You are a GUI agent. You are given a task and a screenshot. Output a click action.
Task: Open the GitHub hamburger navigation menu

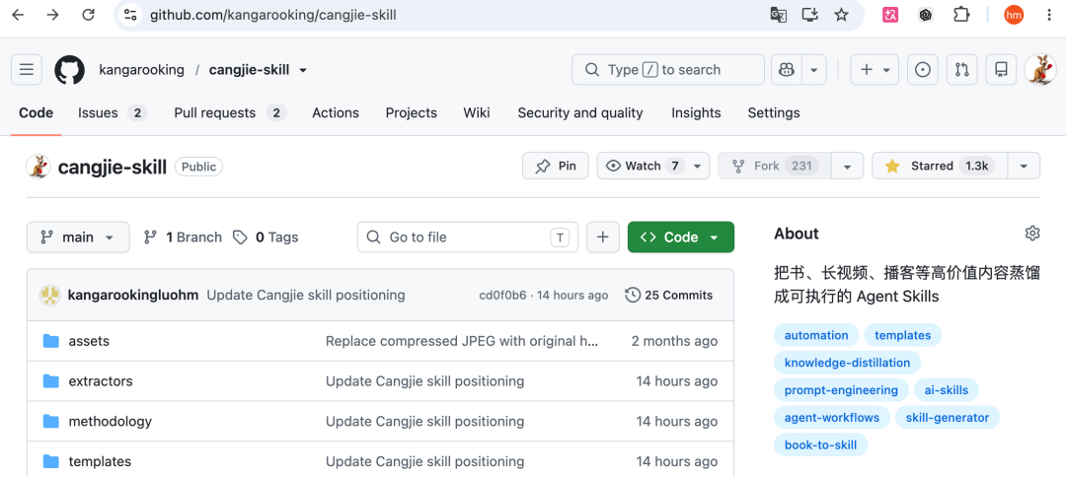click(27, 70)
